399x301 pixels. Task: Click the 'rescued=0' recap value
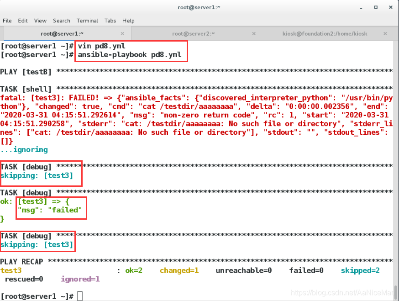24,279
